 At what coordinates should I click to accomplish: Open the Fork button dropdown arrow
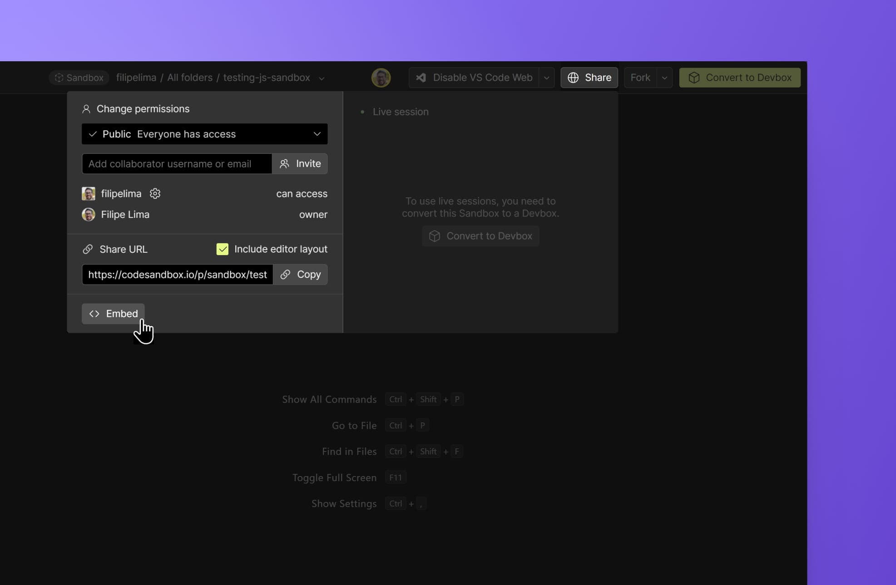(x=664, y=78)
